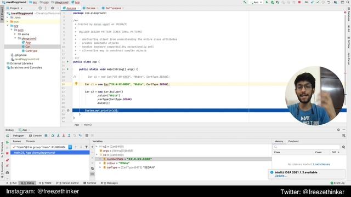This screenshot has height=197, width=351.
Task: Click Run with Coverage icon
Action: pos(278,2)
